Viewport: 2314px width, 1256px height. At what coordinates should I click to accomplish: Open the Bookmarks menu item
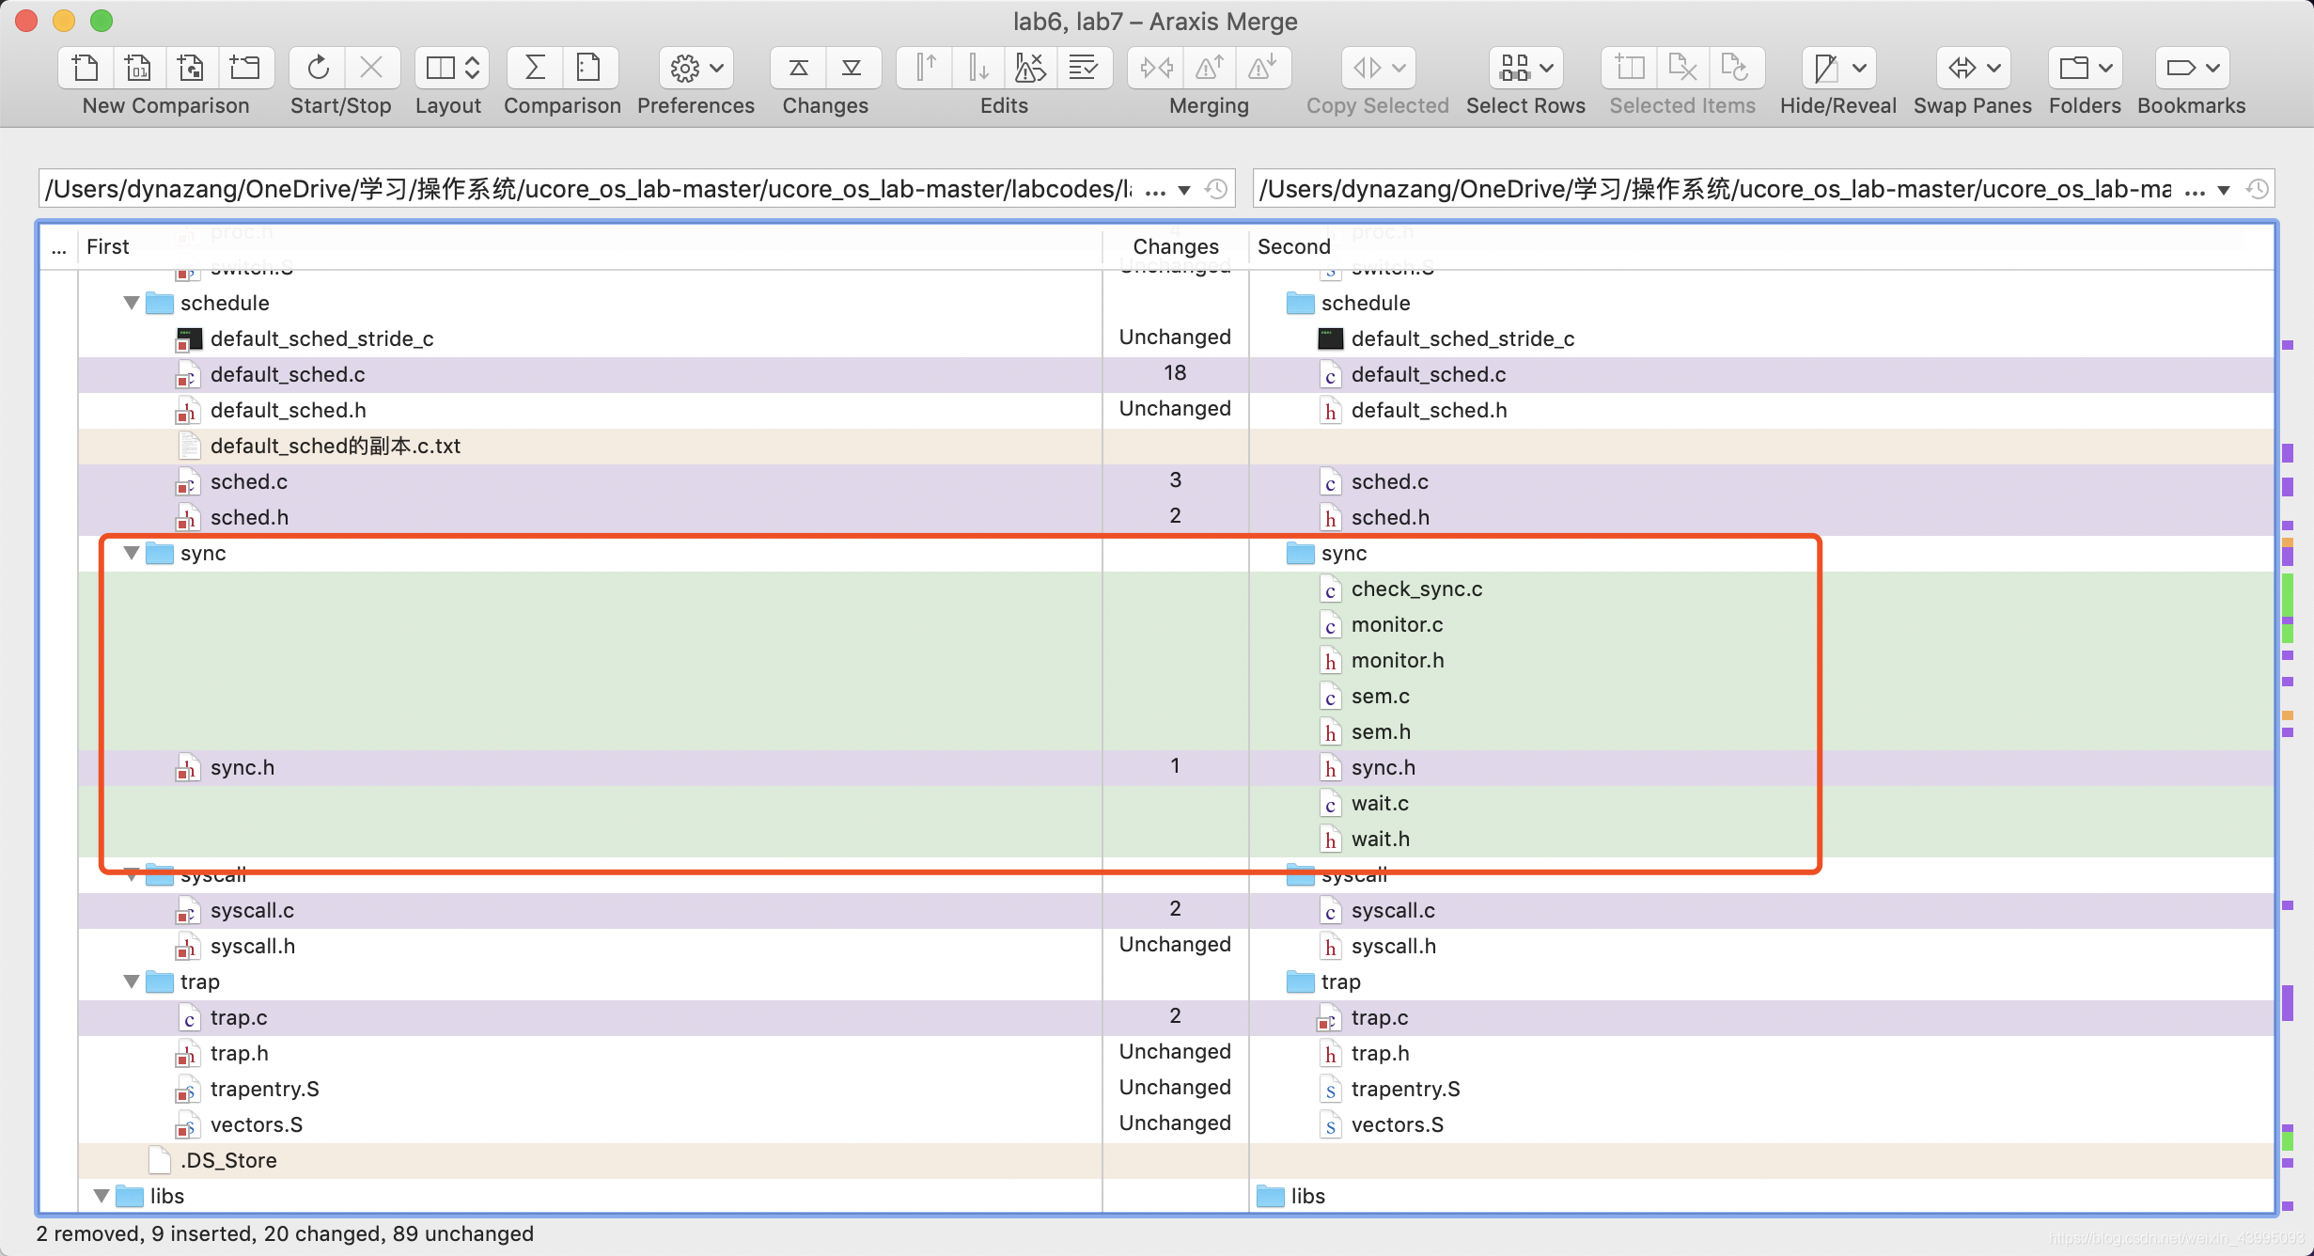[2190, 84]
